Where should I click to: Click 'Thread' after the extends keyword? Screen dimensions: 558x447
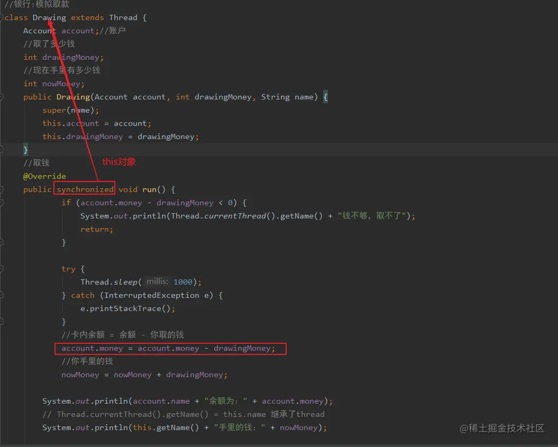[x=123, y=17]
